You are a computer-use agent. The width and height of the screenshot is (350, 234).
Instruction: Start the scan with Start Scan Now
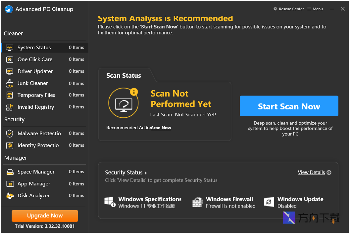[x=289, y=106]
